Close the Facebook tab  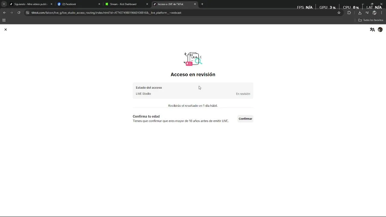pos(99,4)
